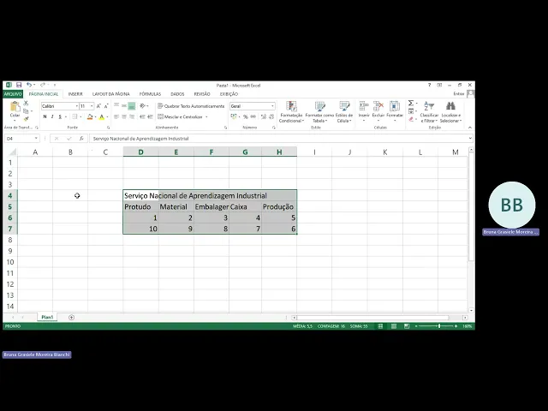
Task: Open the ARQUIVO tab
Action: (13, 94)
